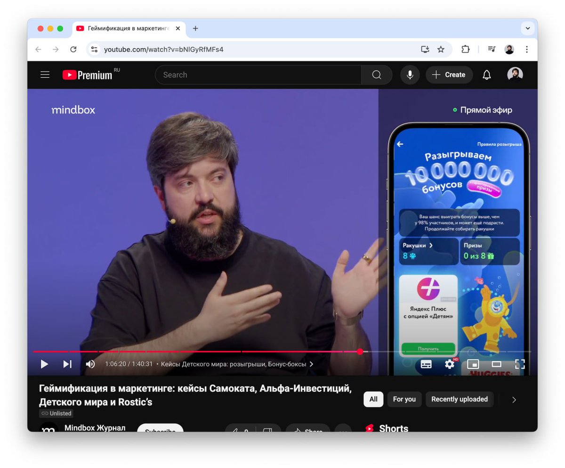565x468 pixels.
Task: Skip to the next video
Action: click(67, 364)
